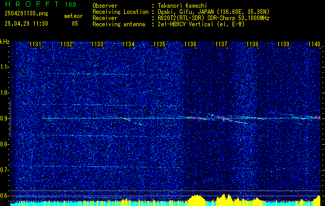Click time marker 1140
The image size is (325, 206).
tap(315, 44)
